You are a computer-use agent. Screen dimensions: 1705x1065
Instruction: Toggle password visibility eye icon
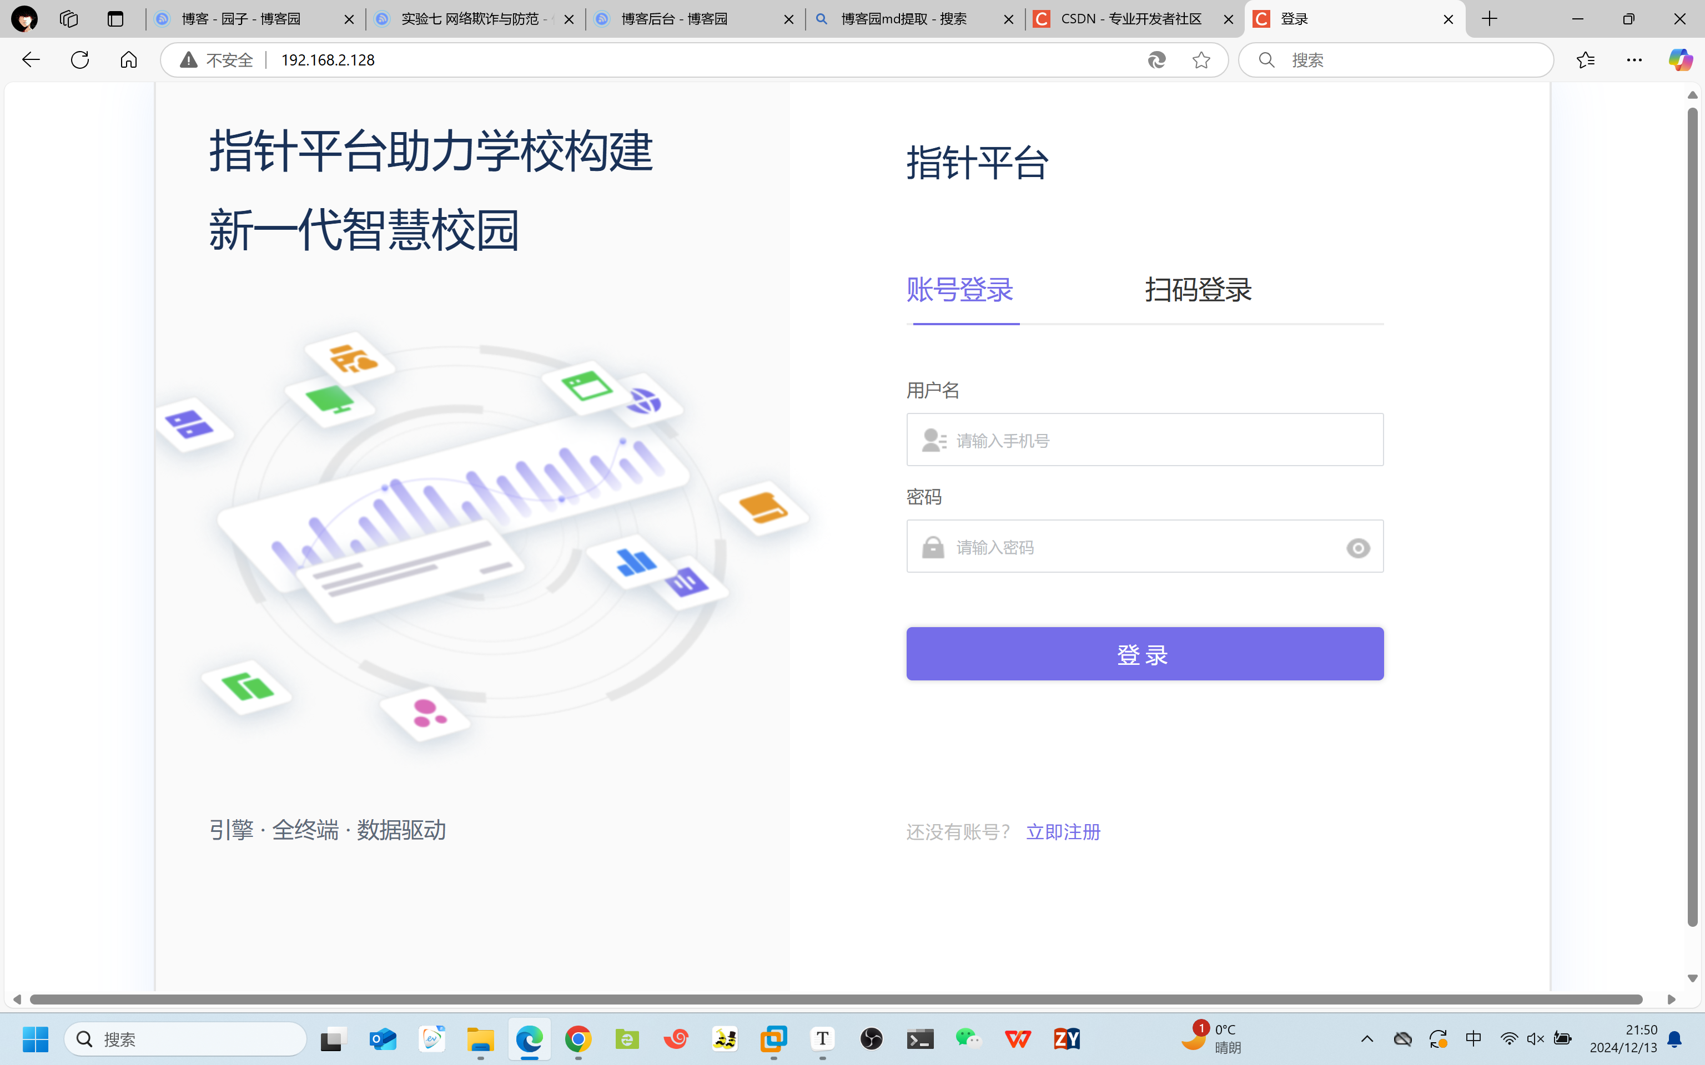point(1357,548)
